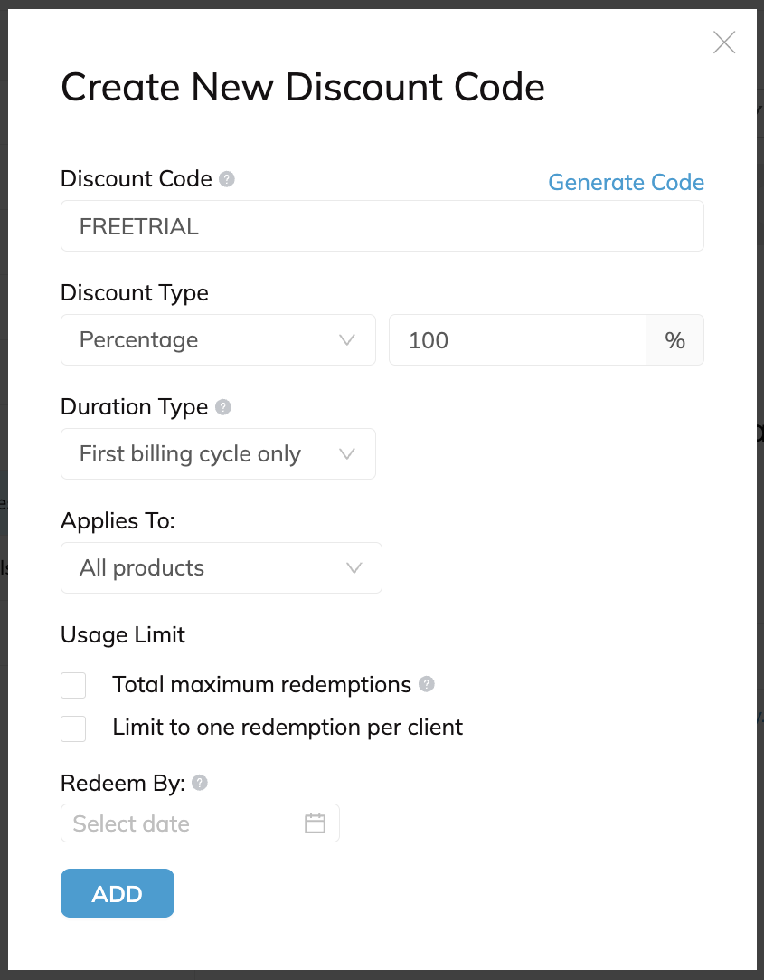Click the Discount Code help icon
Image resolution: width=764 pixels, height=980 pixels.
227,179
